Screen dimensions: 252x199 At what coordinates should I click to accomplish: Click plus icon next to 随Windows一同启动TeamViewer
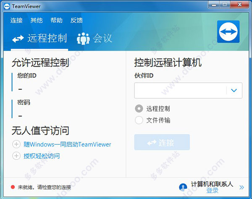[x=16, y=144]
